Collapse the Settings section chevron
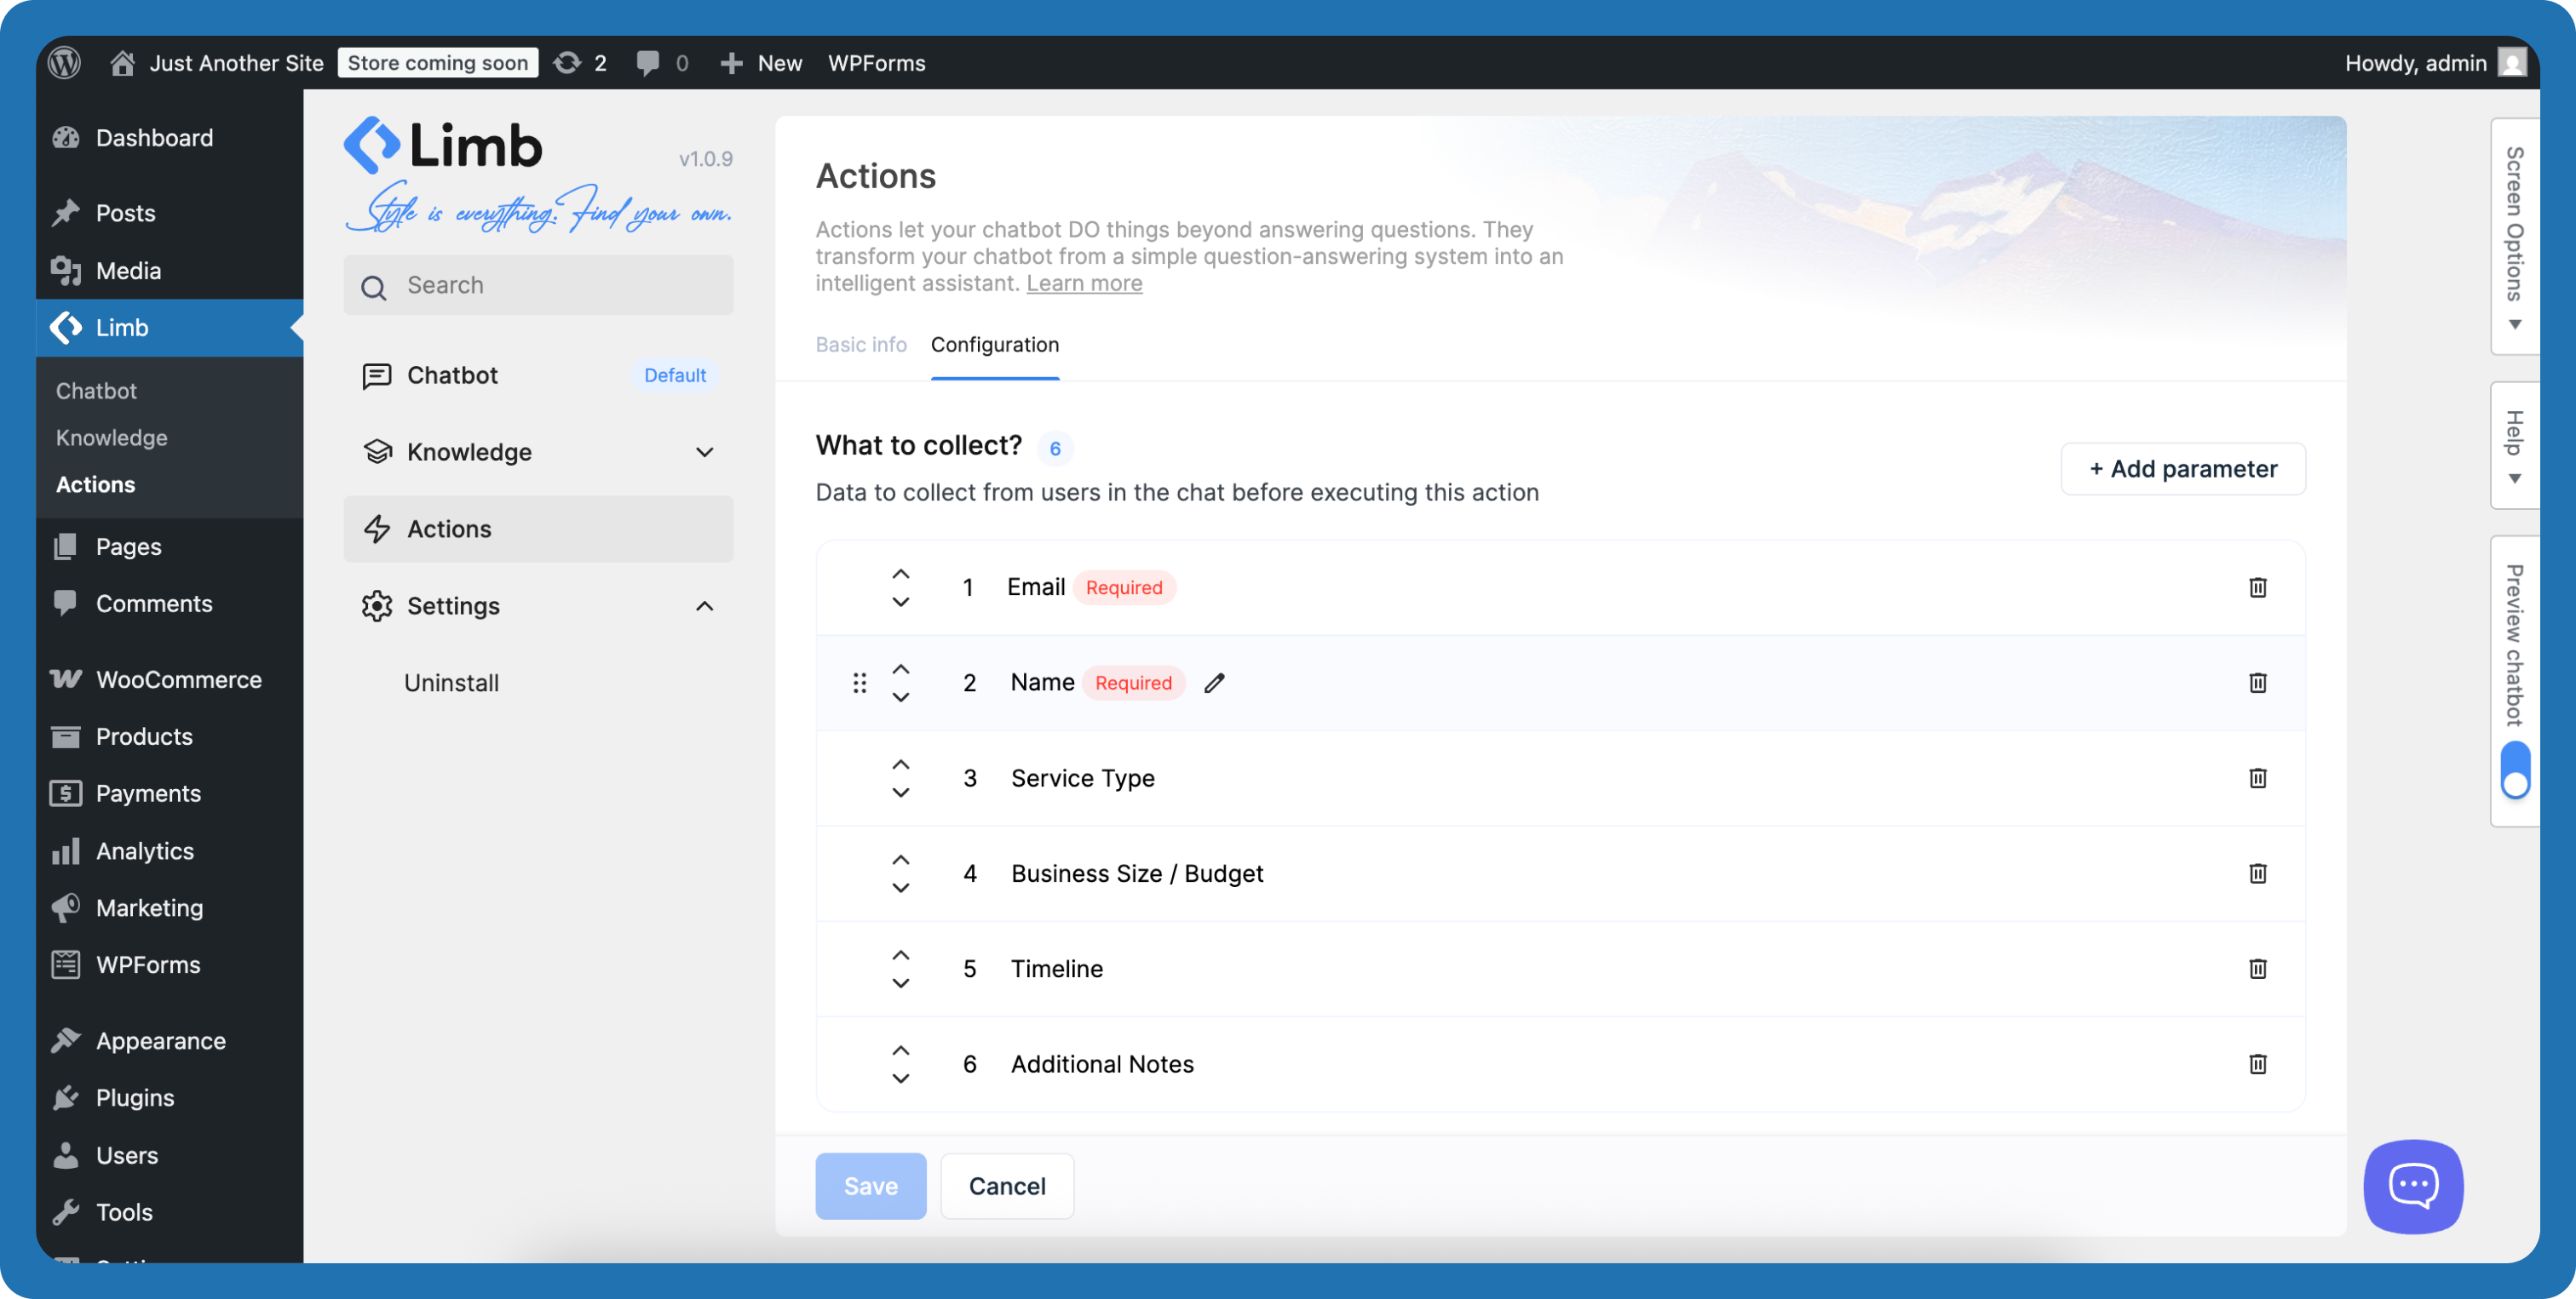 [x=704, y=607]
